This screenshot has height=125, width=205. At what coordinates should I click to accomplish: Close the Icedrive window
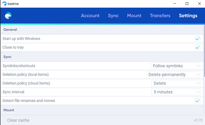pyautogui.click(x=199, y=4)
